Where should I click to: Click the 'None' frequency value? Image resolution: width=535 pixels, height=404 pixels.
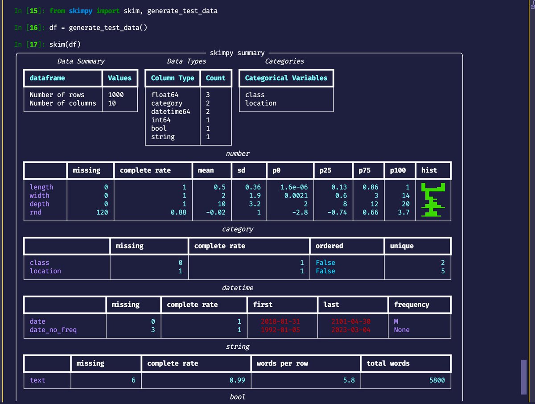402,330
